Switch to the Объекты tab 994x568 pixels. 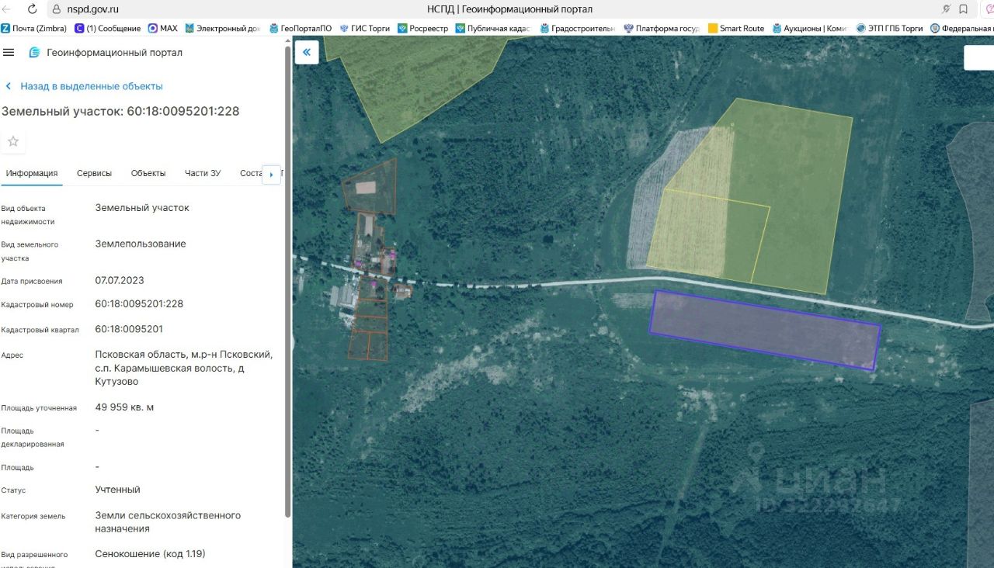[148, 173]
